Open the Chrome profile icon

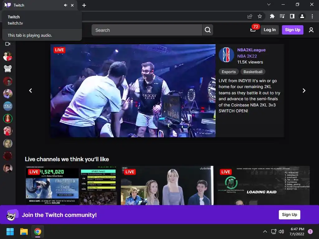point(302,16)
